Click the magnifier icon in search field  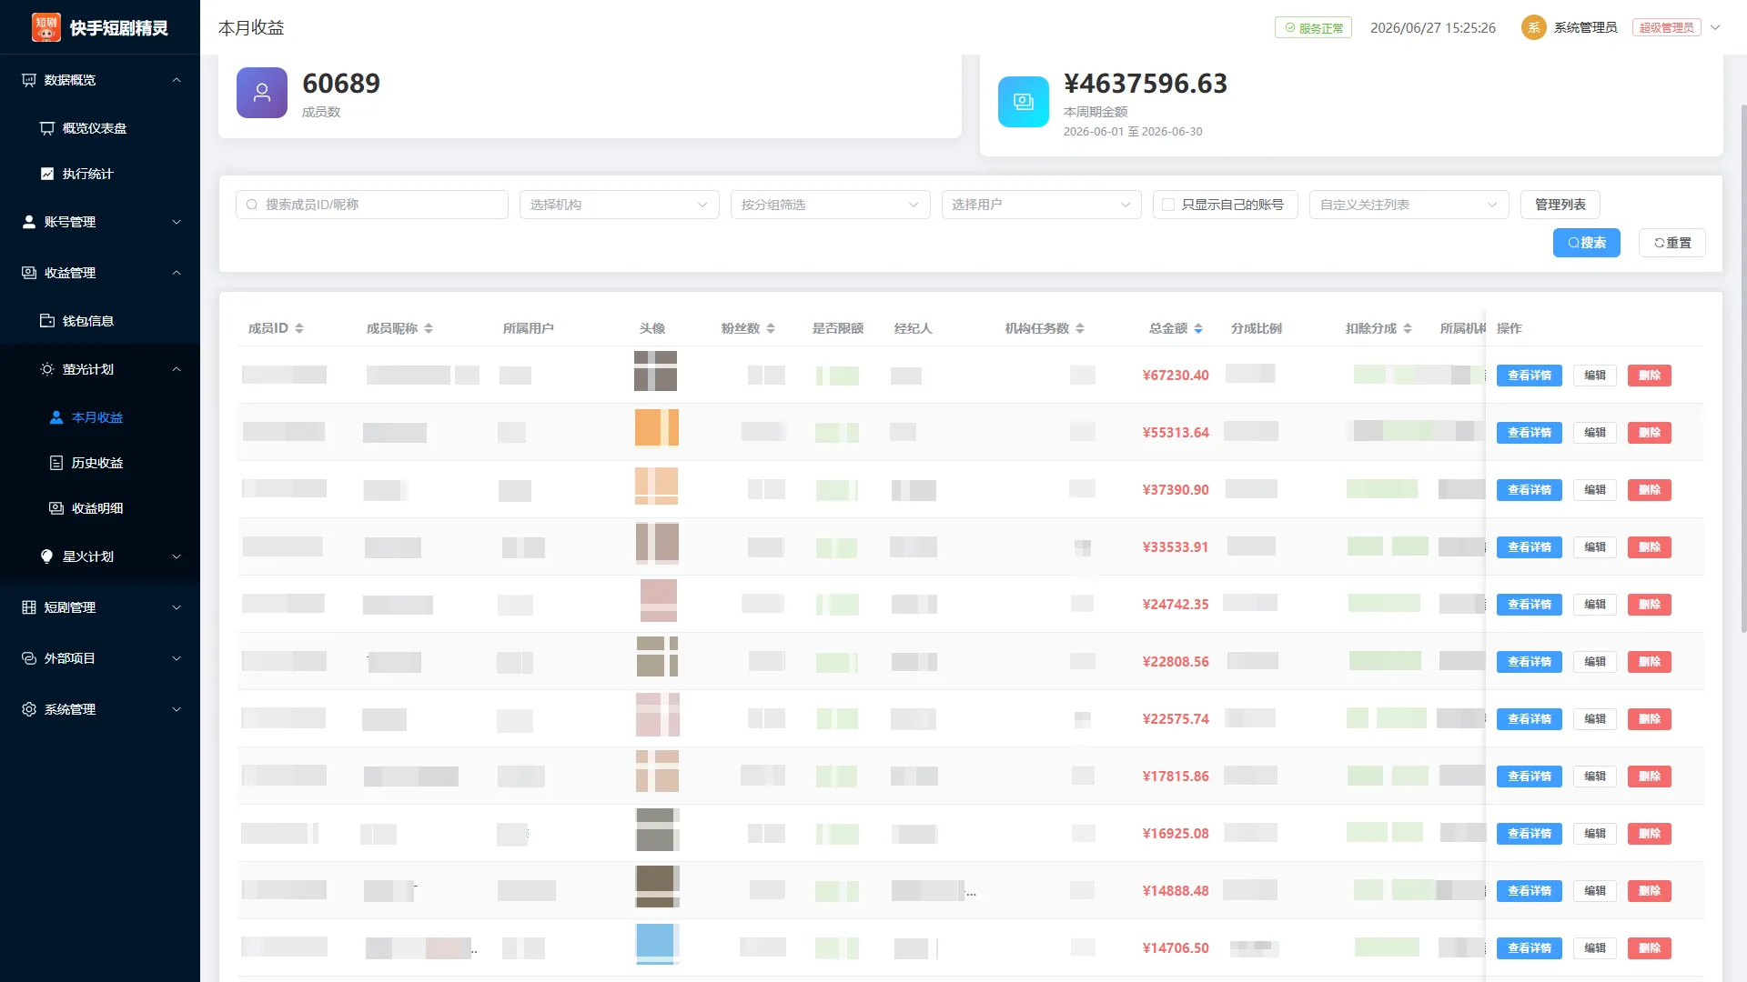point(252,205)
